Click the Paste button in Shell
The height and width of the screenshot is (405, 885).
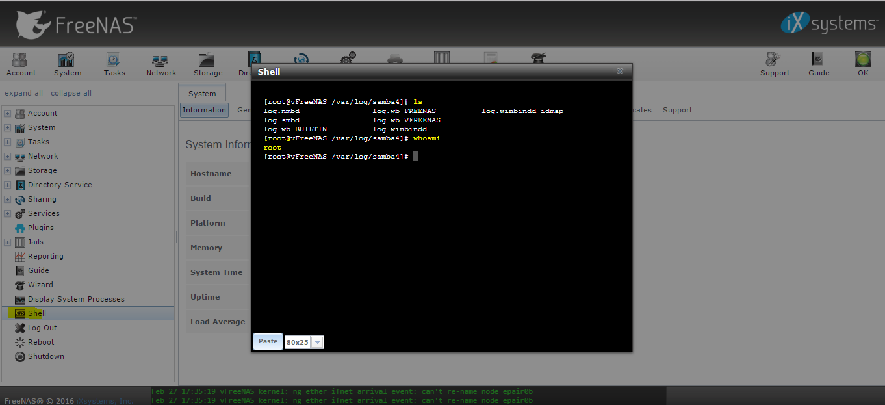pyautogui.click(x=268, y=341)
